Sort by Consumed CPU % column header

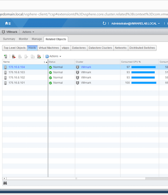click(x=140, y=62)
